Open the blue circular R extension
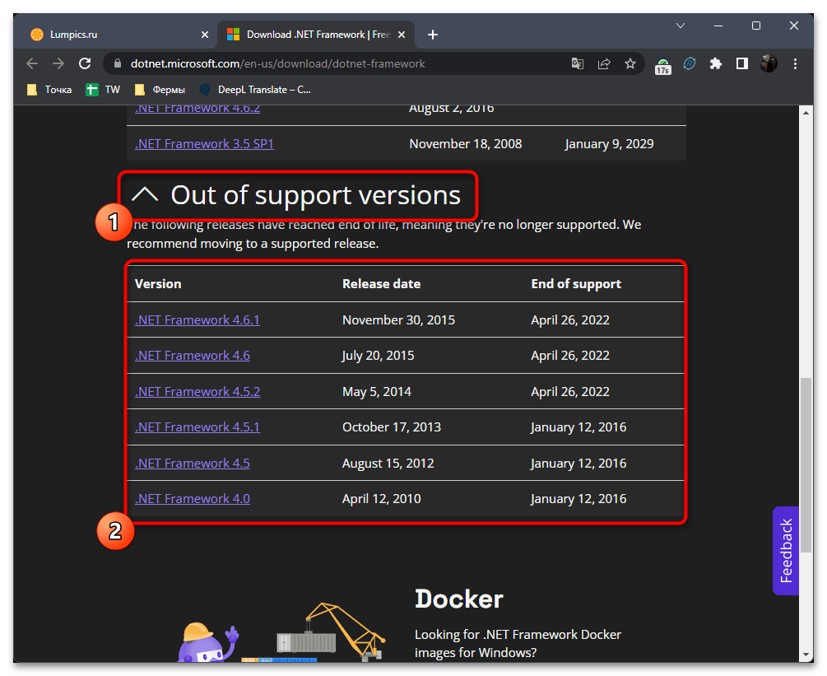 (690, 64)
